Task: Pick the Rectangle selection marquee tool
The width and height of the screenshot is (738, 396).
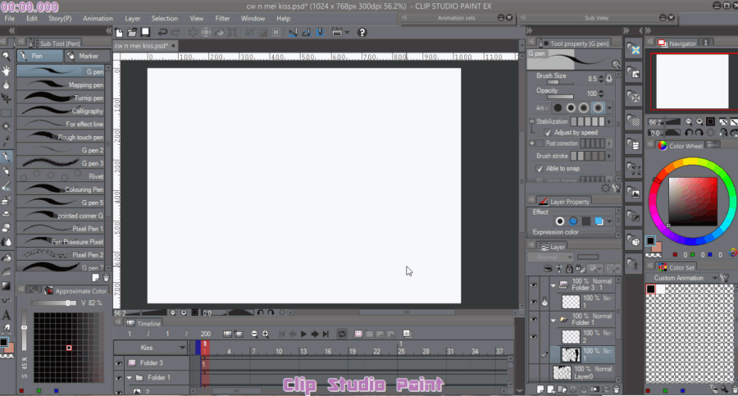Action: tap(6, 113)
